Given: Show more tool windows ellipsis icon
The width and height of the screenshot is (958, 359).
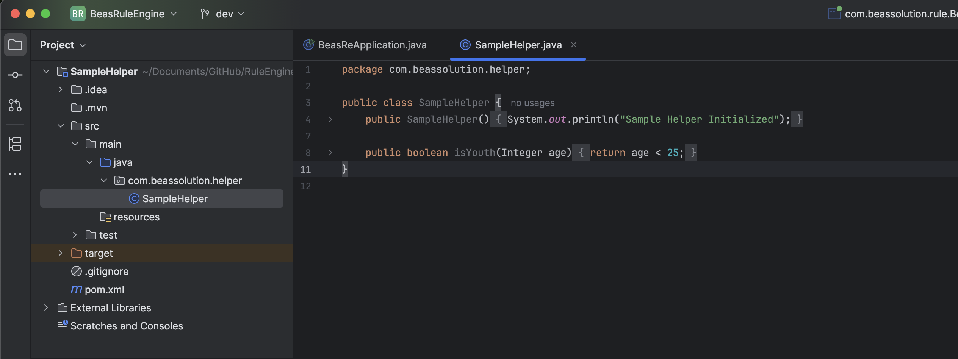Looking at the screenshot, I should tap(15, 174).
